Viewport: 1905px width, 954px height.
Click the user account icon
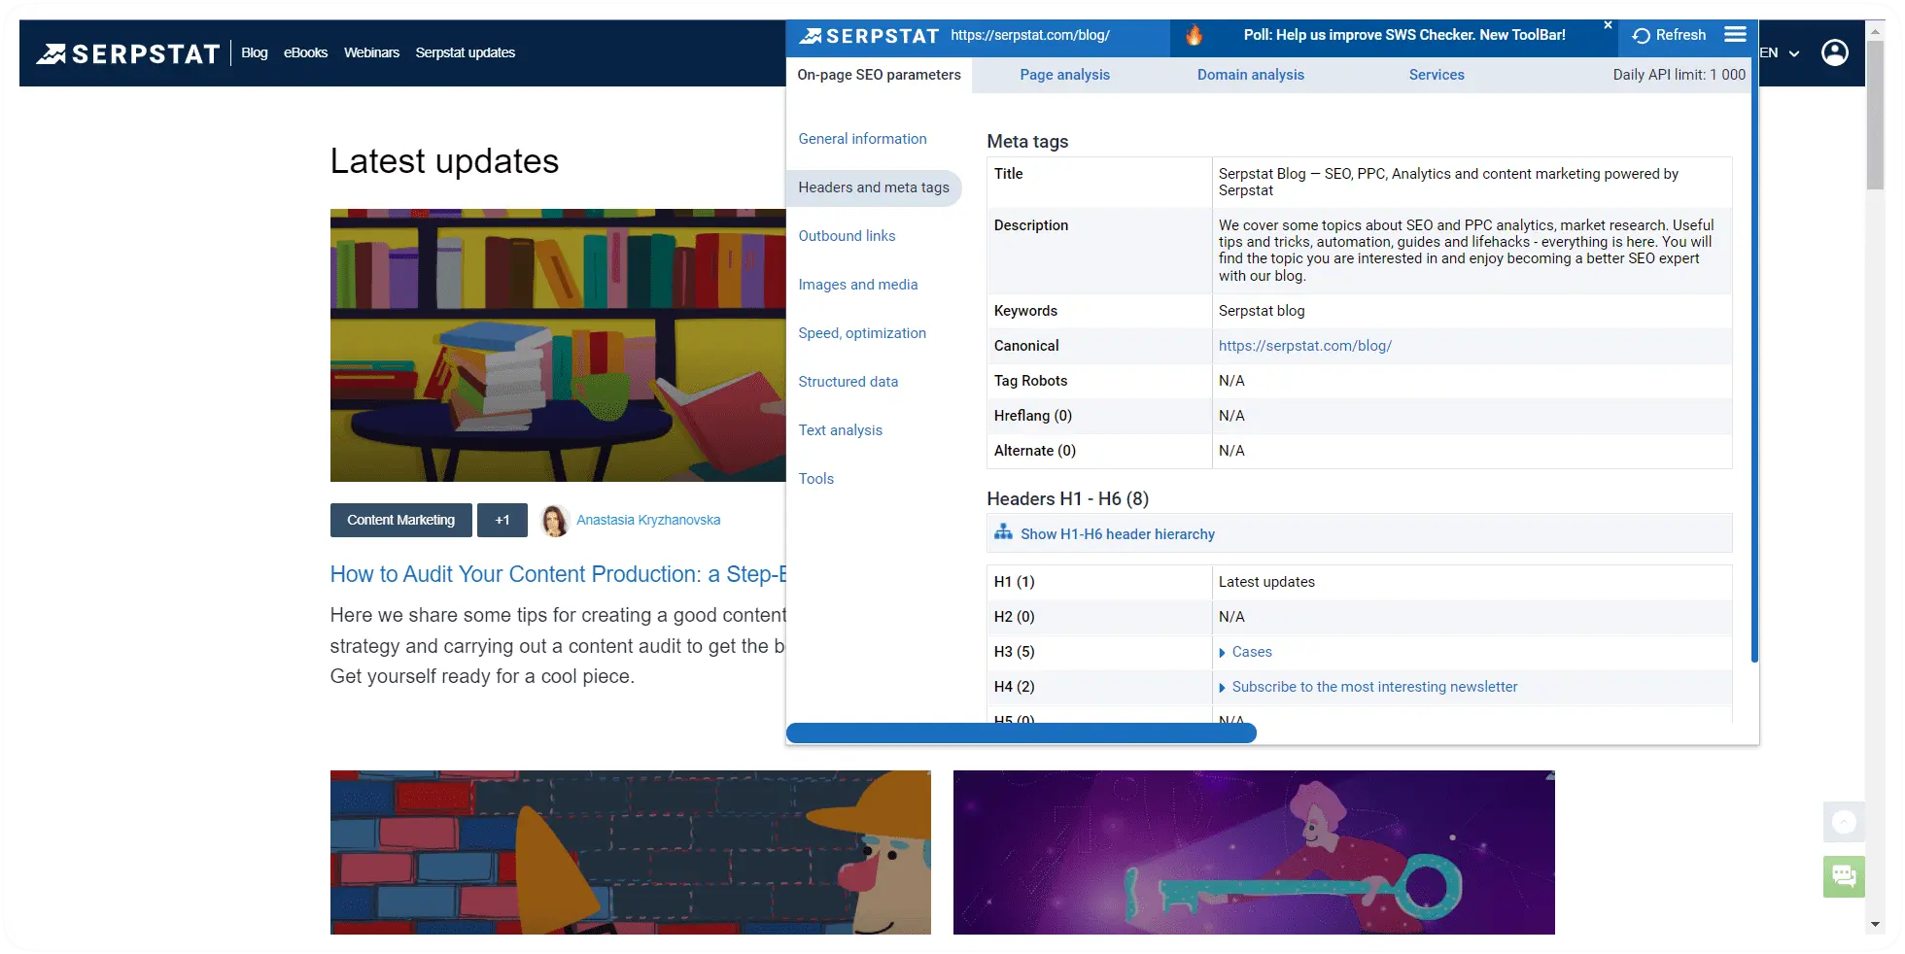click(1834, 52)
